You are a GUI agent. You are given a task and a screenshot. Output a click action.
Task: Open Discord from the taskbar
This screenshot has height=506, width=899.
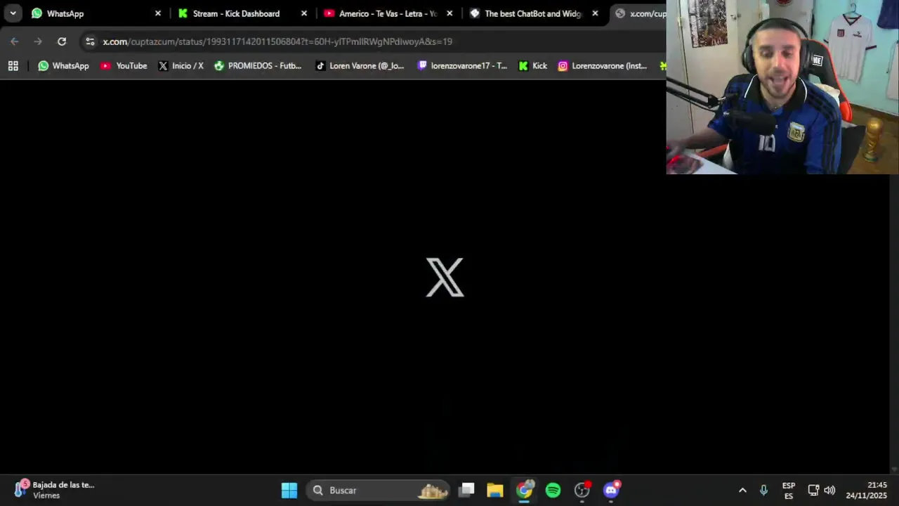(611, 490)
